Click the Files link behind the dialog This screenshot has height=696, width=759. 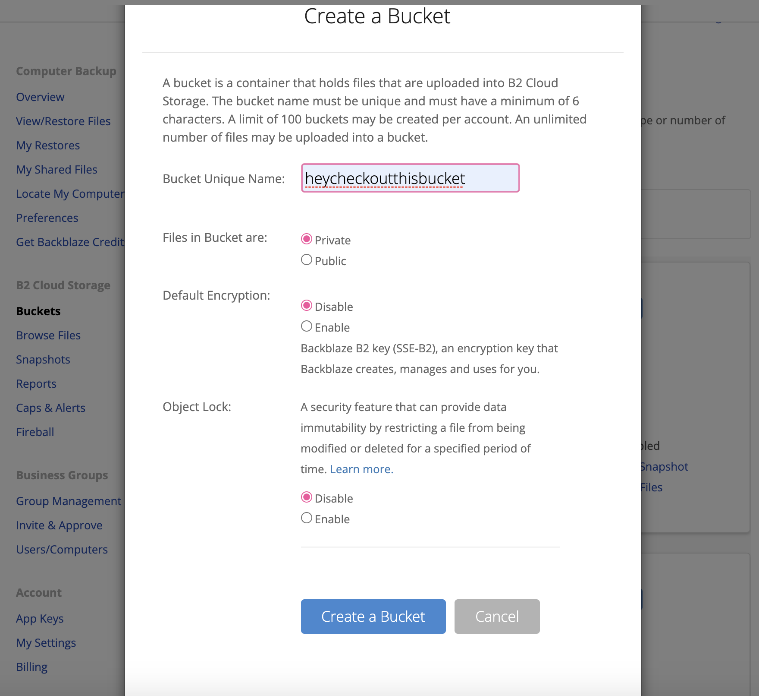(x=652, y=487)
